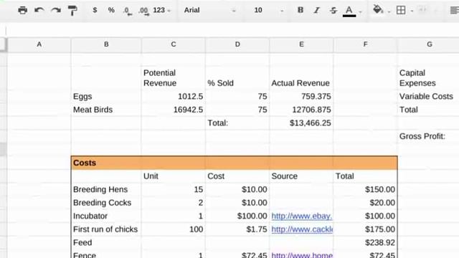This screenshot has width=459, height=258.
Task: Select column F header
Action: pos(365,44)
